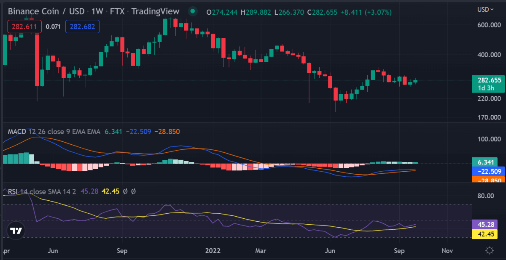
Task: Click the FTX exchange label
Action: [x=116, y=11]
